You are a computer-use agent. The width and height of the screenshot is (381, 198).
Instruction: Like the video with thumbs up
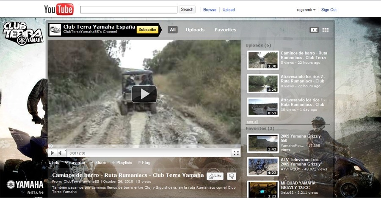pos(215,176)
